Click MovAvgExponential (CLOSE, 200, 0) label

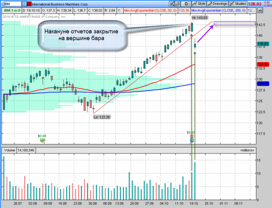218,11
